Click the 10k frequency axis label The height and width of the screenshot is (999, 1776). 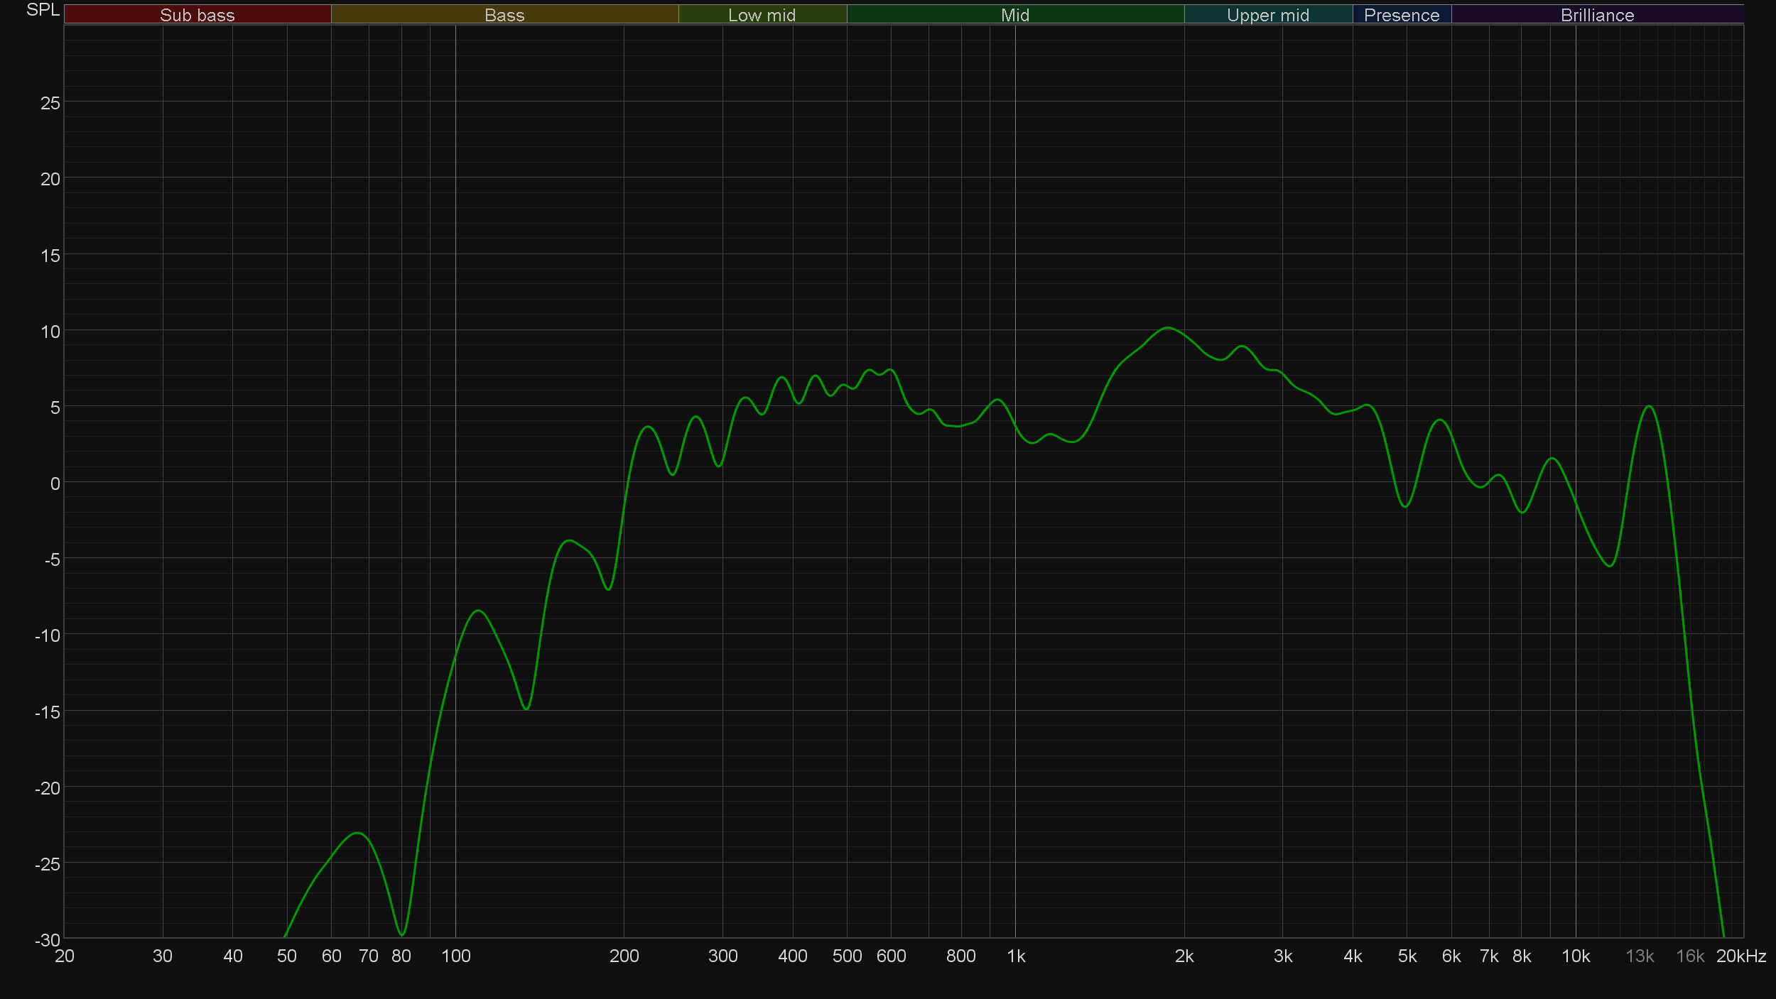point(1576,956)
